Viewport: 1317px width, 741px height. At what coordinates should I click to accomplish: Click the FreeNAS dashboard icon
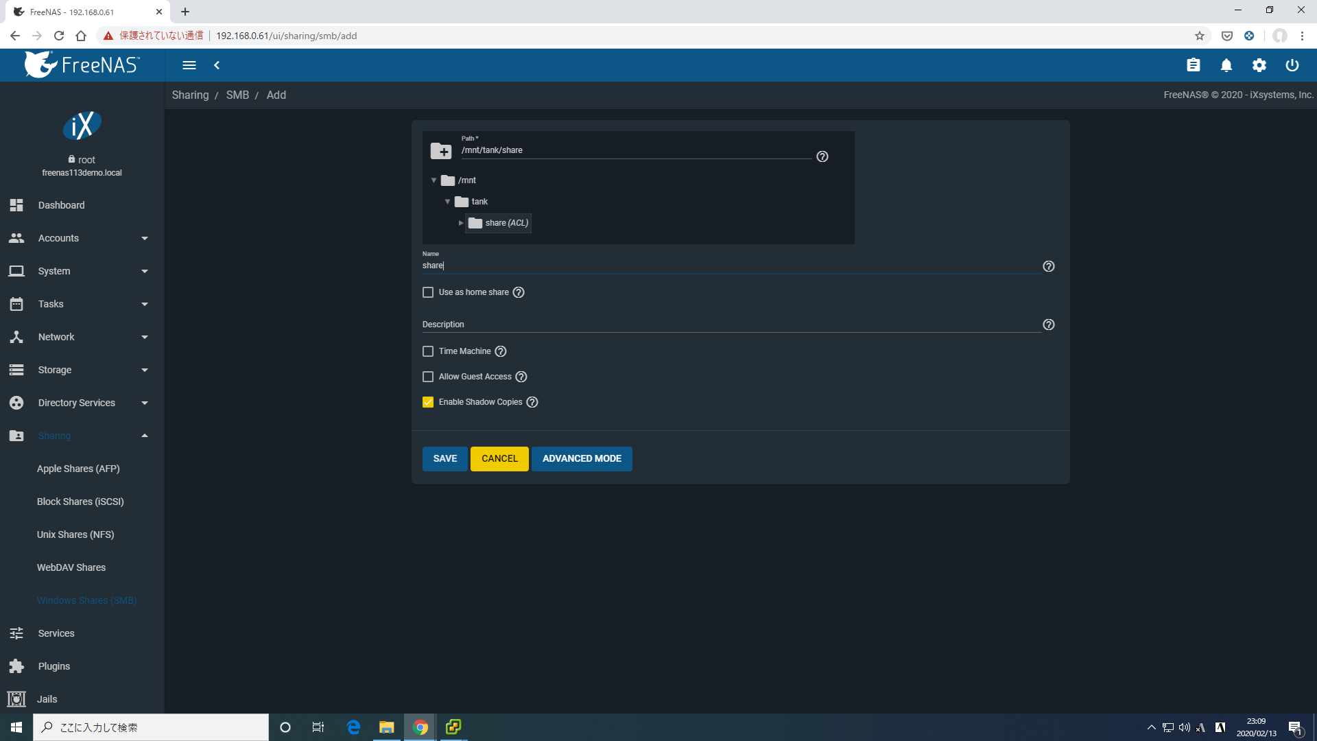[x=16, y=204]
